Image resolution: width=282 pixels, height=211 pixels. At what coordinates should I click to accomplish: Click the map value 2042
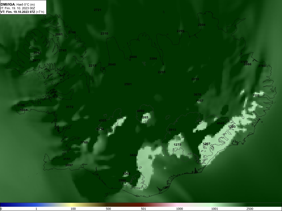point(37,53)
